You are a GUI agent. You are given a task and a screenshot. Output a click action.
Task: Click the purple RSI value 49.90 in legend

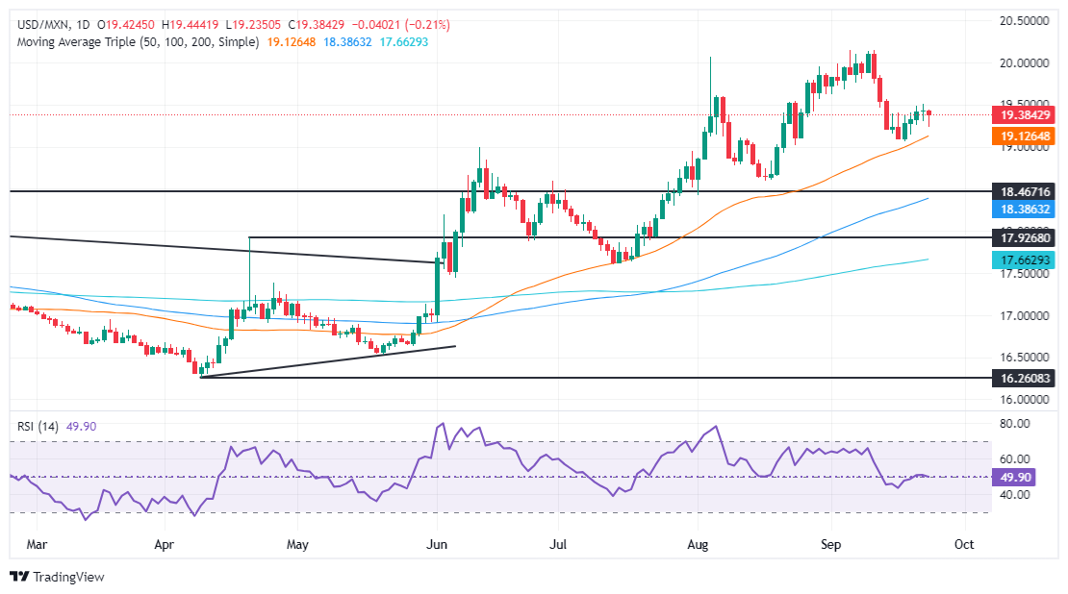click(81, 427)
